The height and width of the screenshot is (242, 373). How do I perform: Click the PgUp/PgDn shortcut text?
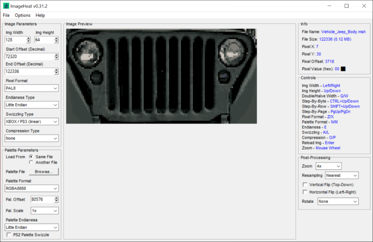coord(340,112)
